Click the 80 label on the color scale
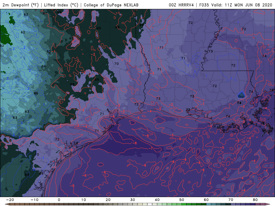The width and height of the screenshot is (275, 206). 255,200
